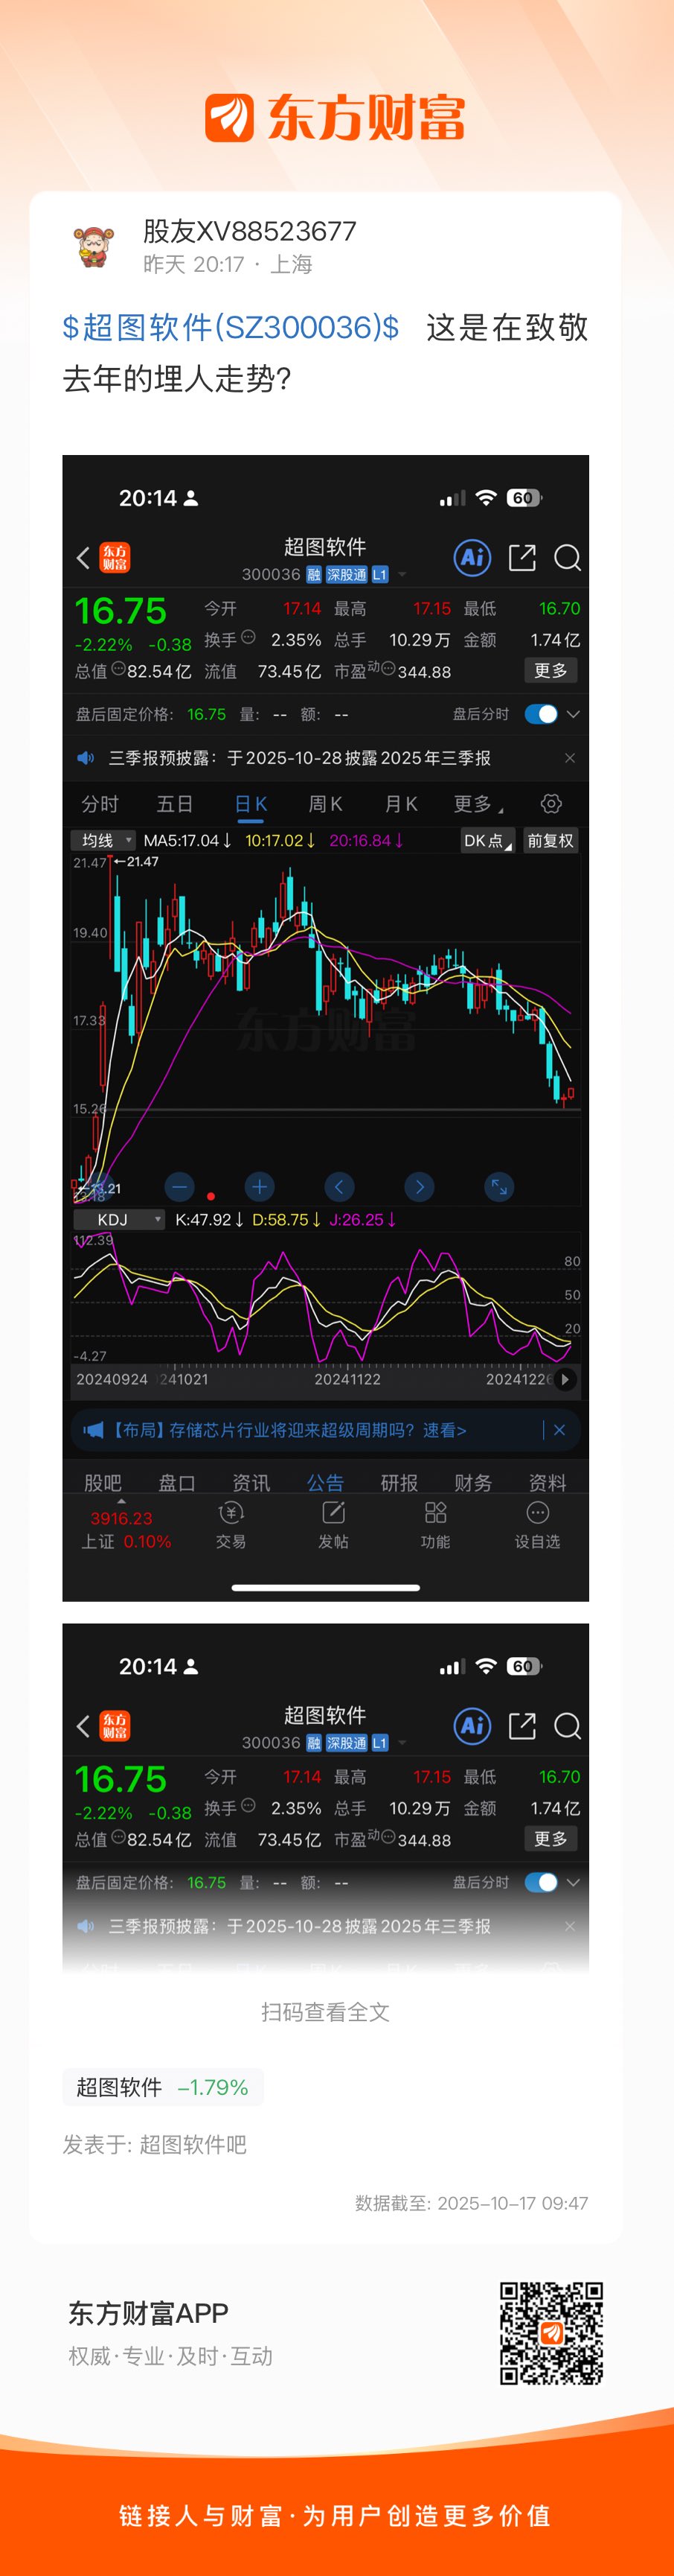Screen dimensions: 674x2576
Task: Tap the poster's avatar image
Action: pos(95,246)
